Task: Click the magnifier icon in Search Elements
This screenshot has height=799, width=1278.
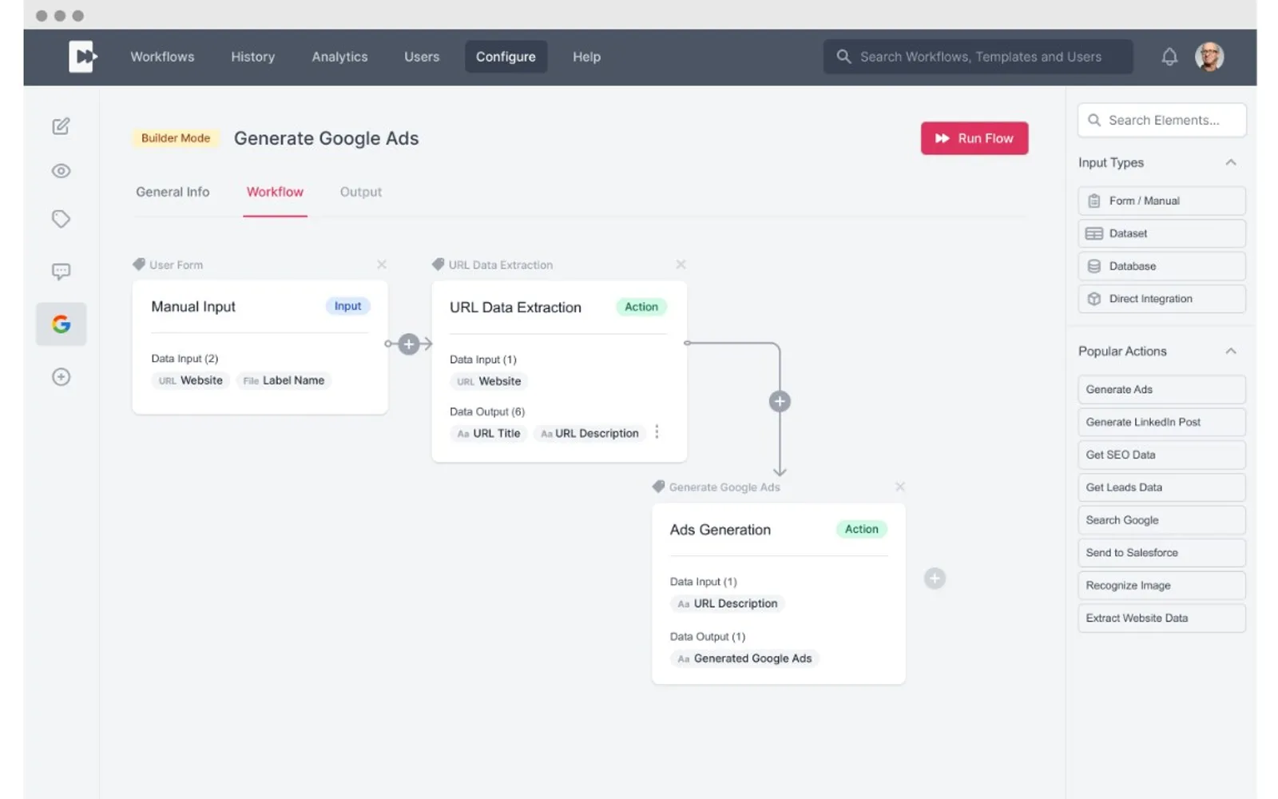Action: [x=1094, y=120]
